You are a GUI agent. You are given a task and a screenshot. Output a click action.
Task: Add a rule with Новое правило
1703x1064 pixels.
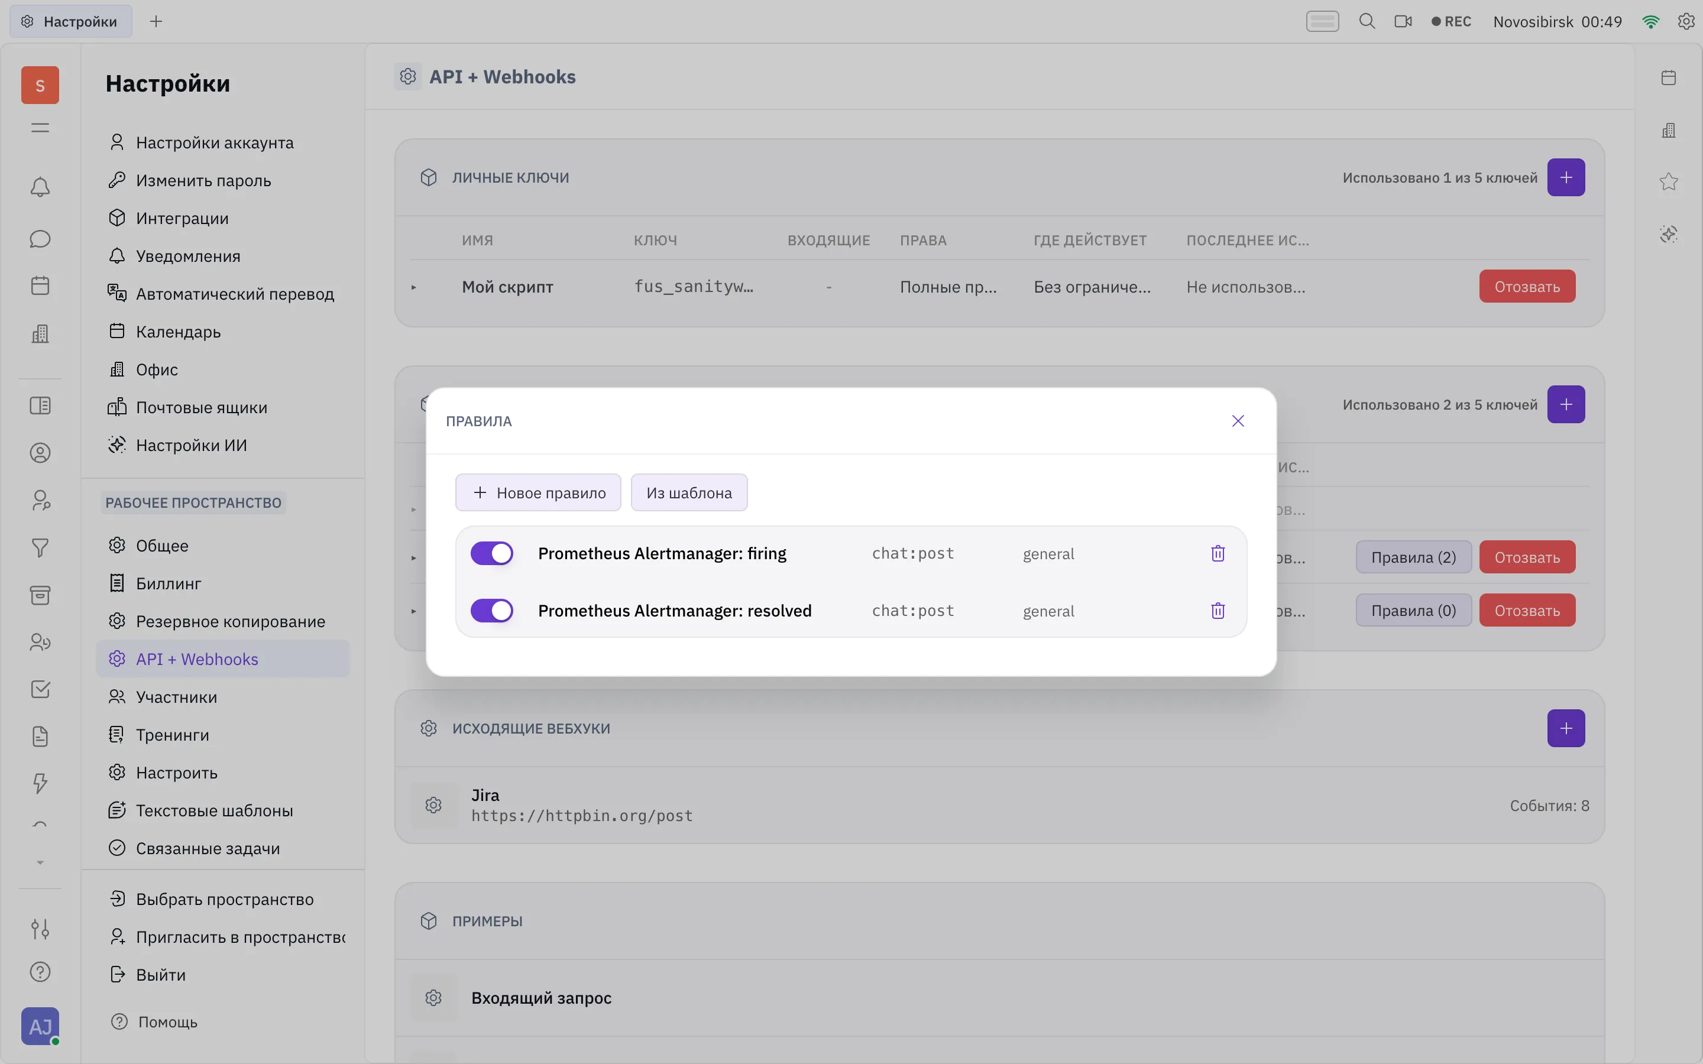[x=538, y=492]
